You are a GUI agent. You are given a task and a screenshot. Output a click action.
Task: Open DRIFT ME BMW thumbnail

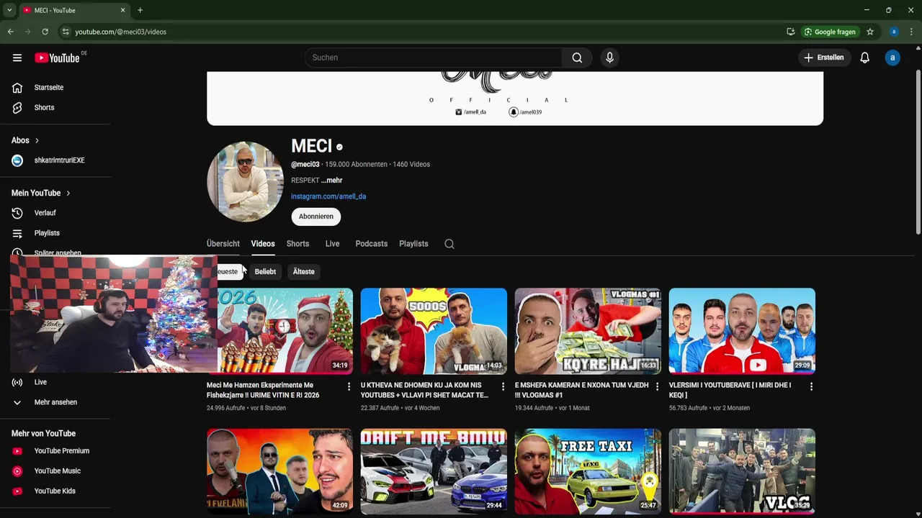tap(434, 471)
